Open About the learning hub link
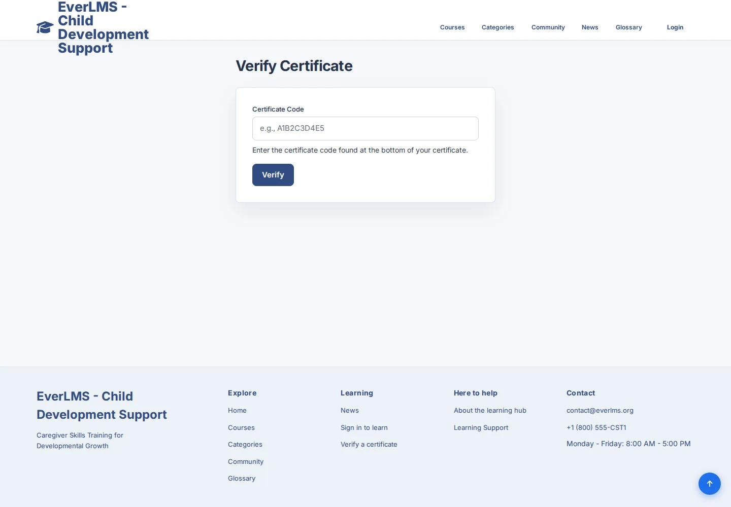The width and height of the screenshot is (731, 507). click(x=490, y=411)
